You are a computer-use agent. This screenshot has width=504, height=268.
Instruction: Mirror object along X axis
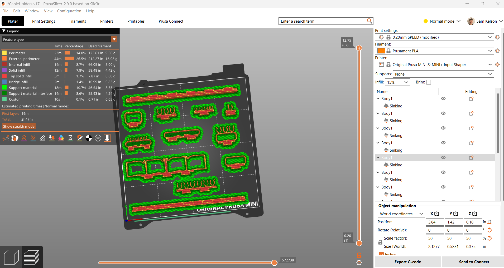tap(437, 214)
